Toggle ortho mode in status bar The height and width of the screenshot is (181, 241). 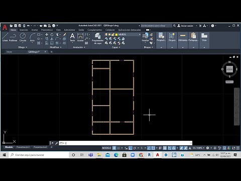131,148
